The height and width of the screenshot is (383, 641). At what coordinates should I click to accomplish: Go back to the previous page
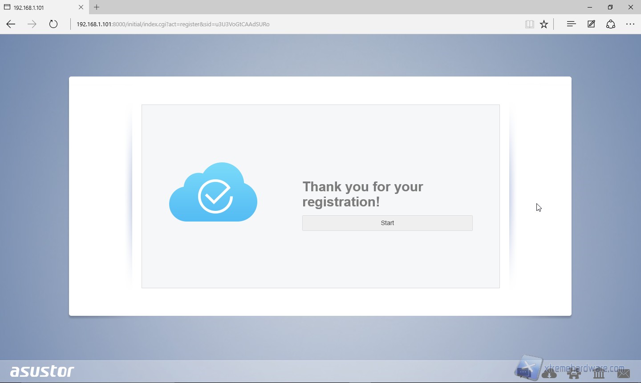(x=11, y=24)
